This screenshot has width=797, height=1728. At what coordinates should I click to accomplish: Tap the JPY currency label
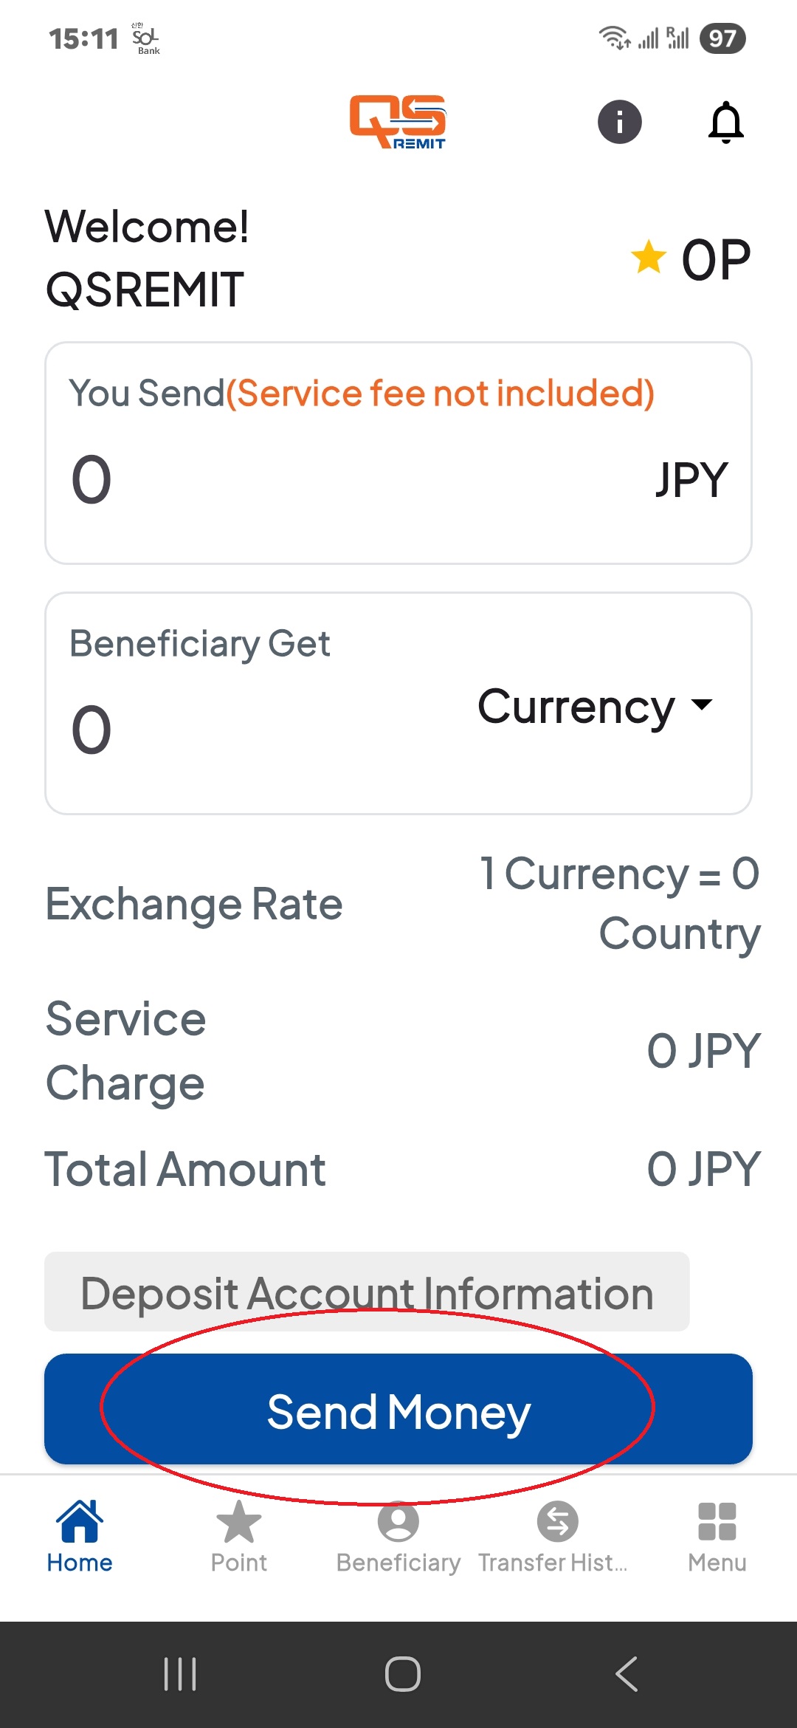[x=691, y=480]
